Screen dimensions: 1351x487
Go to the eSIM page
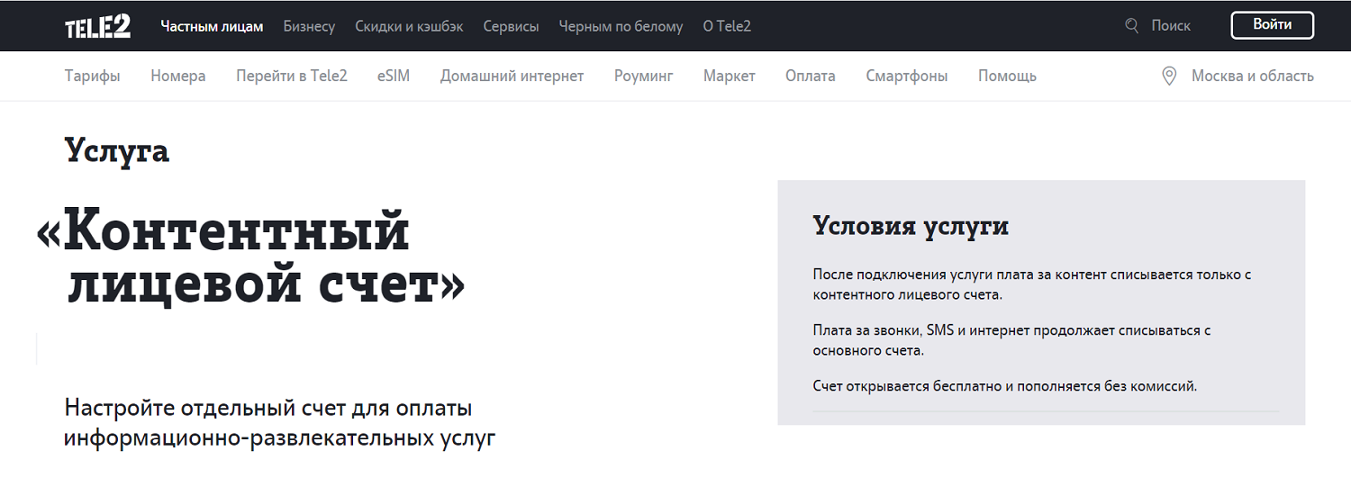[x=394, y=77]
